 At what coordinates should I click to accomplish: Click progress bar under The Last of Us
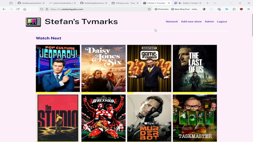(195, 93)
